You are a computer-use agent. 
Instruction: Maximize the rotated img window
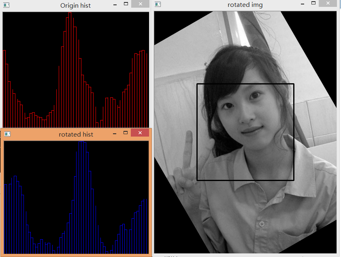click(x=312, y=3)
